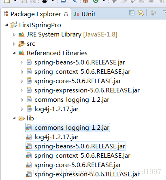Select spring-beans-5.0.6.RELEASE.jar text under Referenced Libraries
Screen dimensions: 166x180
pyautogui.click(x=80, y=62)
